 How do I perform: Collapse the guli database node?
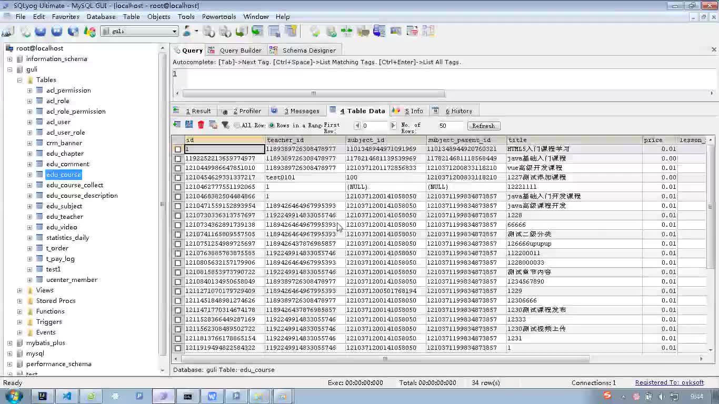9,69
